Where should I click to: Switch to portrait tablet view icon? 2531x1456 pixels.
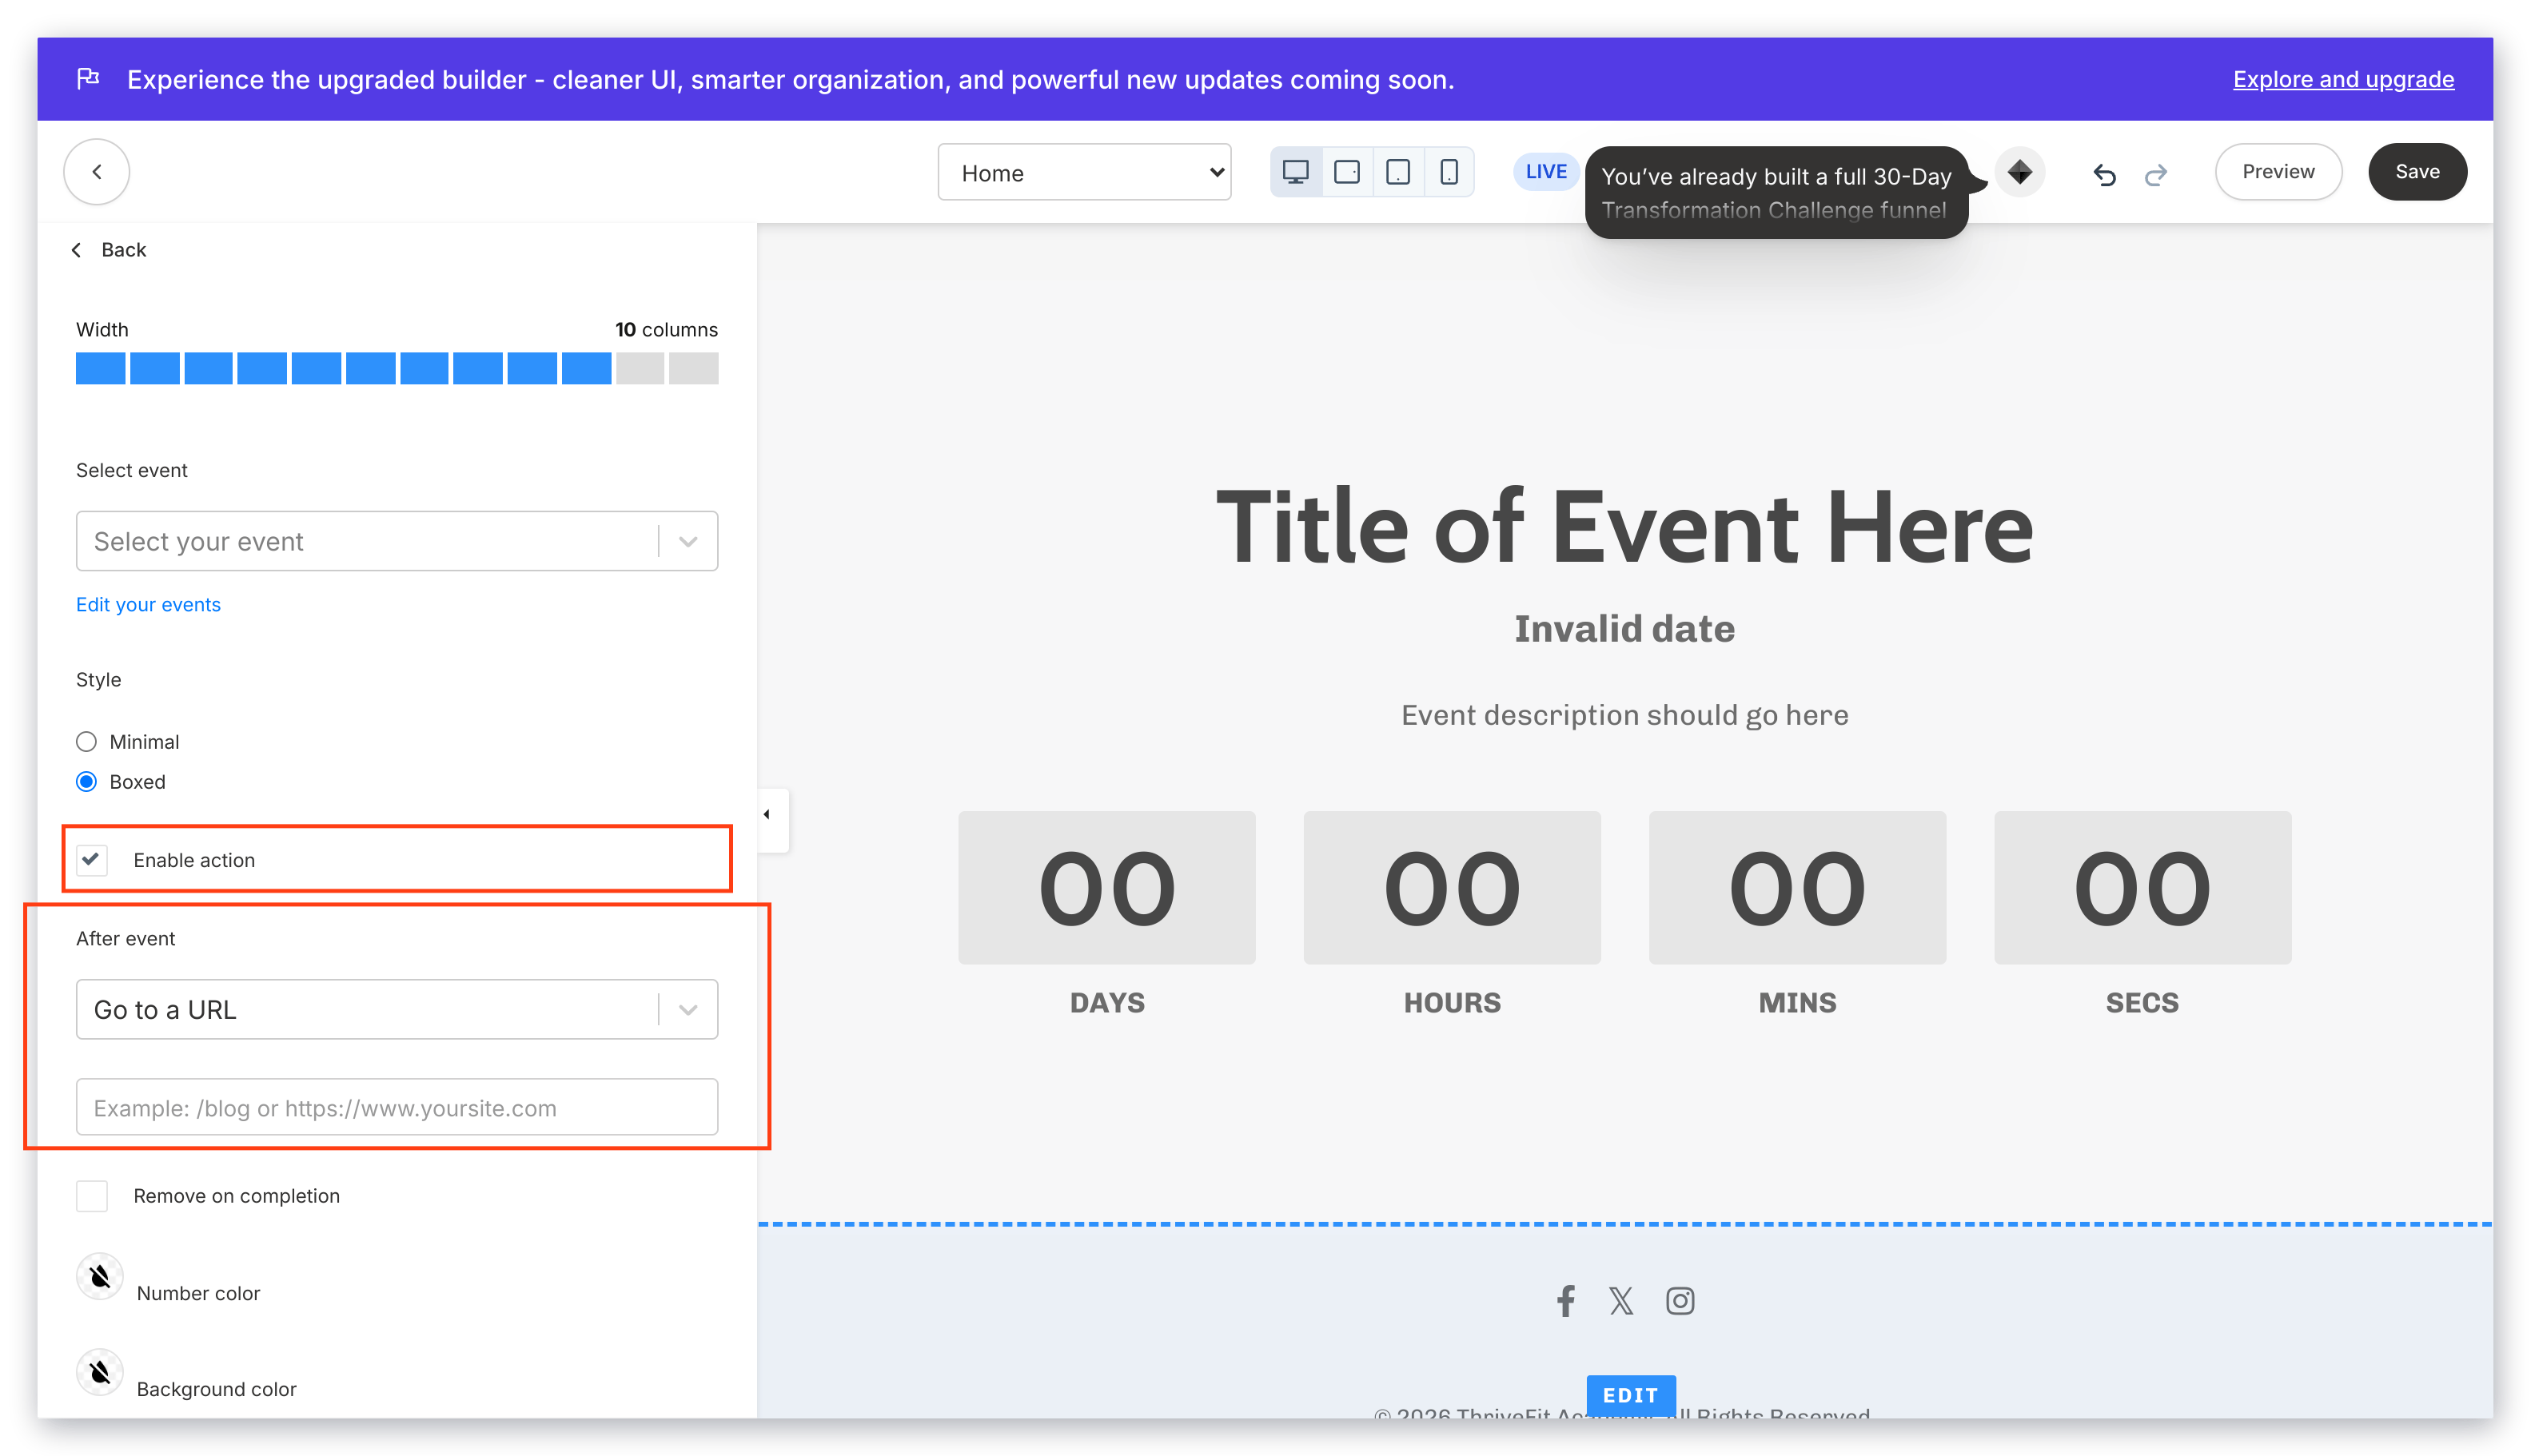[x=1397, y=172]
